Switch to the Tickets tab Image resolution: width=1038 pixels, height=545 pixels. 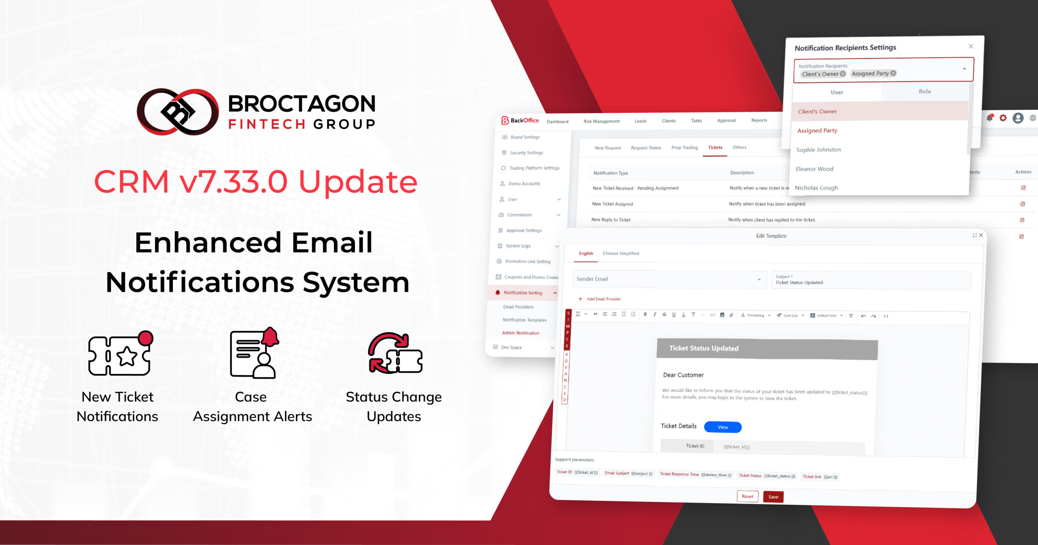713,147
